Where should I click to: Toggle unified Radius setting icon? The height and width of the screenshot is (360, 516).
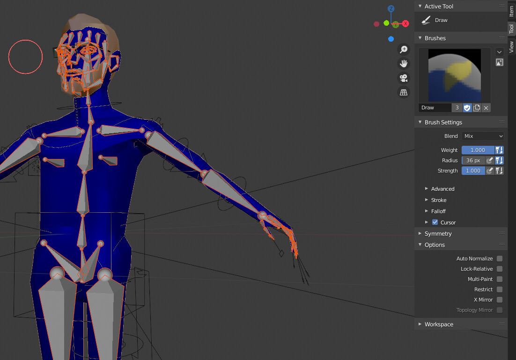[499, 160]
